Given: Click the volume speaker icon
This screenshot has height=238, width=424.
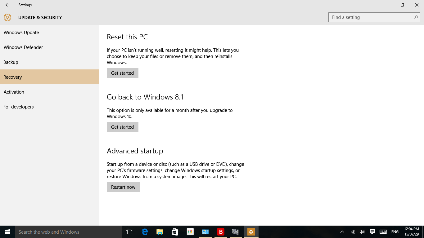Looking at the screenshot, I should click(362, 232).
